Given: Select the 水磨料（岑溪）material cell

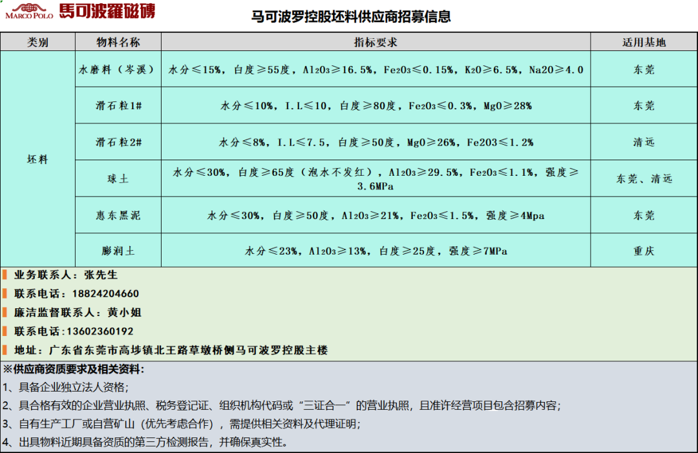Looking at the screenshot, I should (118, 69).
